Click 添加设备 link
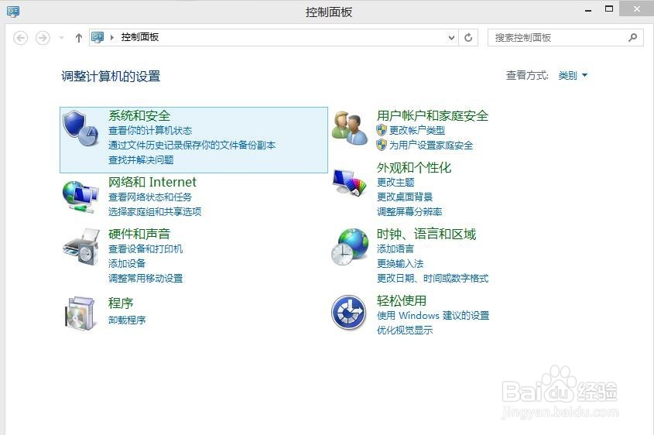654x435 pixels. 127,264
